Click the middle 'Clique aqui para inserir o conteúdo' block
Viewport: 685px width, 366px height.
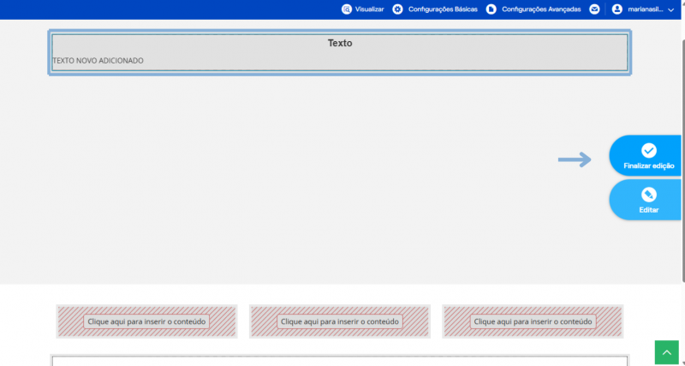(340, 321)
